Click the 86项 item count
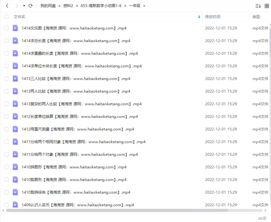The width and height of the screenshot is (271, 222). point(262,218)
